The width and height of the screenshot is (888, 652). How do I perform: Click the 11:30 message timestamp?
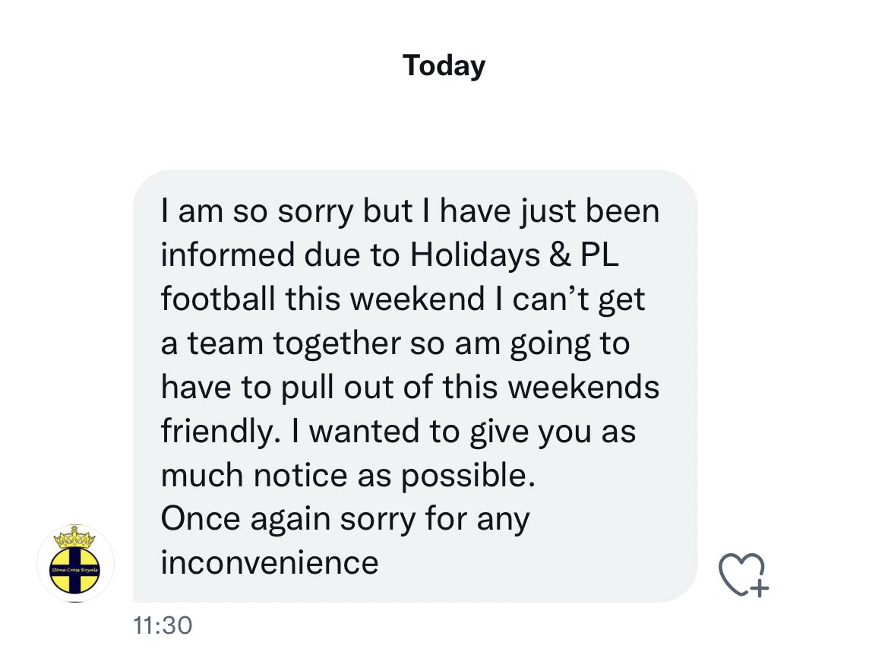point(162,625)
